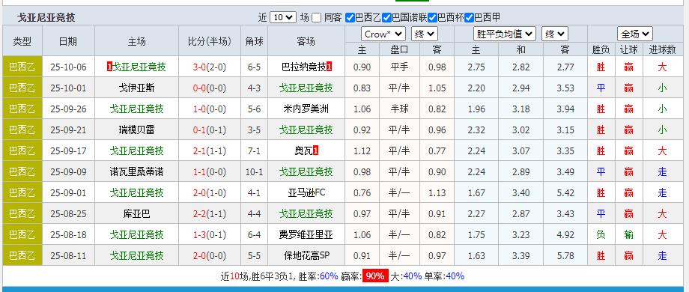The width and height of the screenshot is (689, 292).
Task: Click handicap 平手 in the 25-10-06 row
Action: point(399,67)
